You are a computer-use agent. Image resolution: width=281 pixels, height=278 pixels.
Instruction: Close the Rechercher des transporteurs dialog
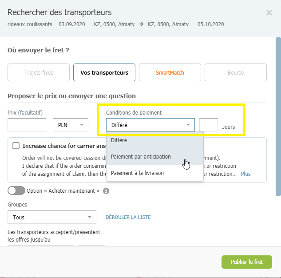(269, 13)
